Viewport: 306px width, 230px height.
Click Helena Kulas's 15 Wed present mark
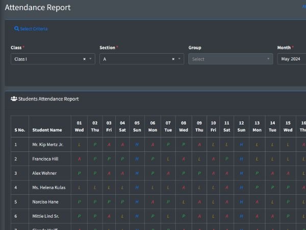coord(288,188)
